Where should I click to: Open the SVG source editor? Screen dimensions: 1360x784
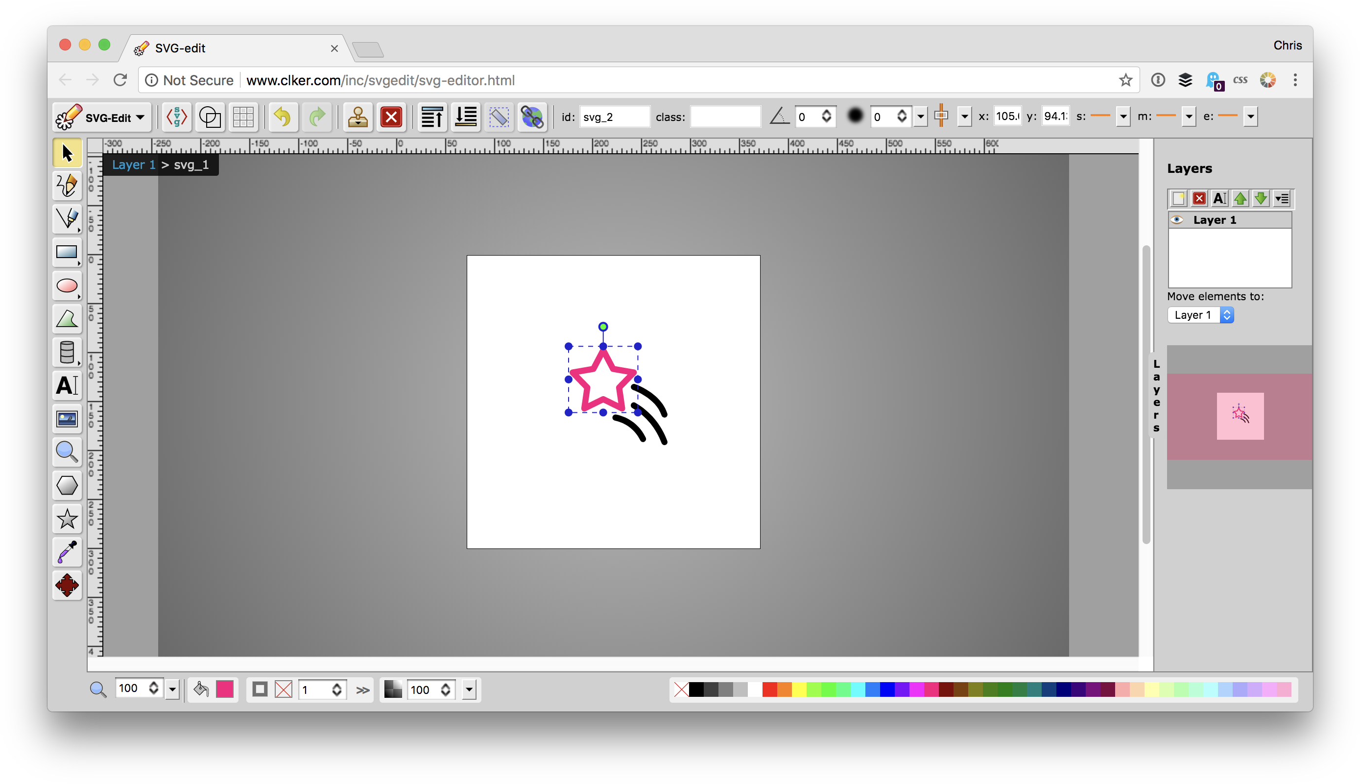click(x=177, y=117)
